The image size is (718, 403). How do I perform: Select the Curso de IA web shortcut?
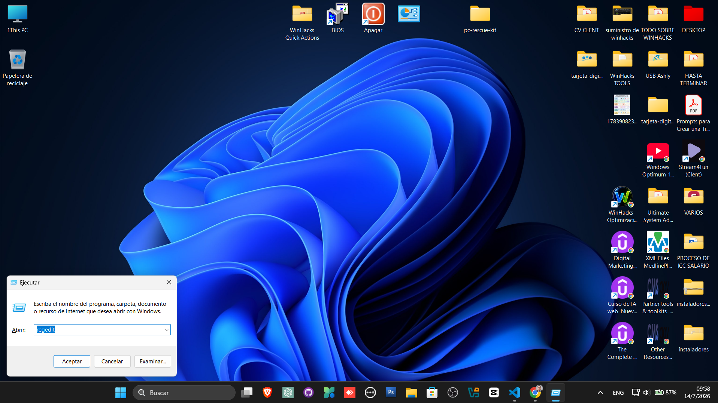tap(622, 296)
